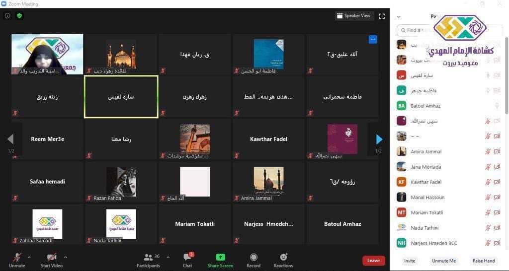Click the red Leave button
Viewport: 509px width, 271px height.
pos(373,261)
